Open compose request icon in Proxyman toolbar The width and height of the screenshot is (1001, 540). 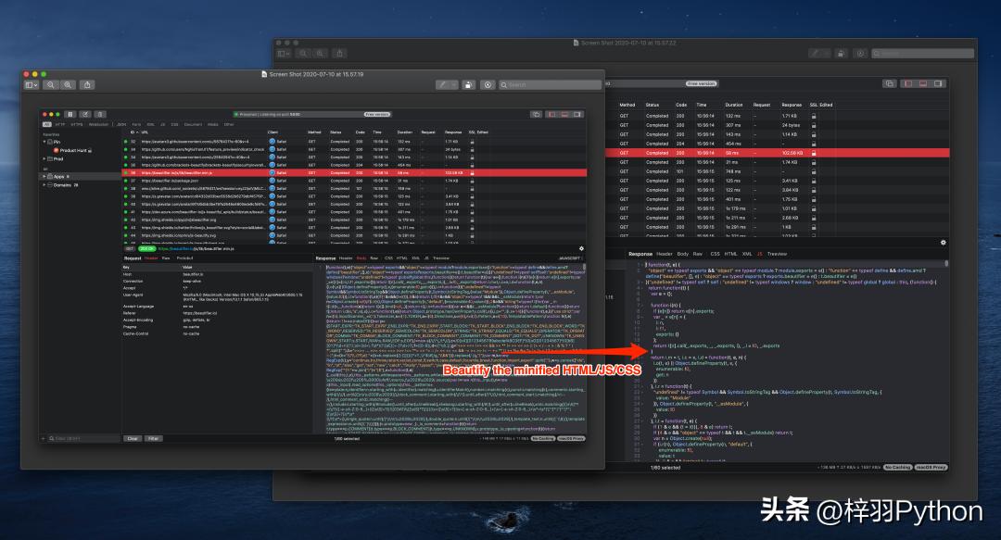85,114
